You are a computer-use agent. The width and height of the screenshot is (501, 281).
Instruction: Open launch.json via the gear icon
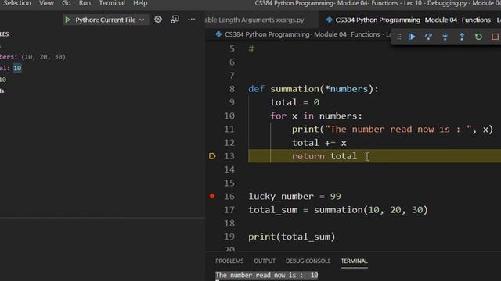pos(158,20)
